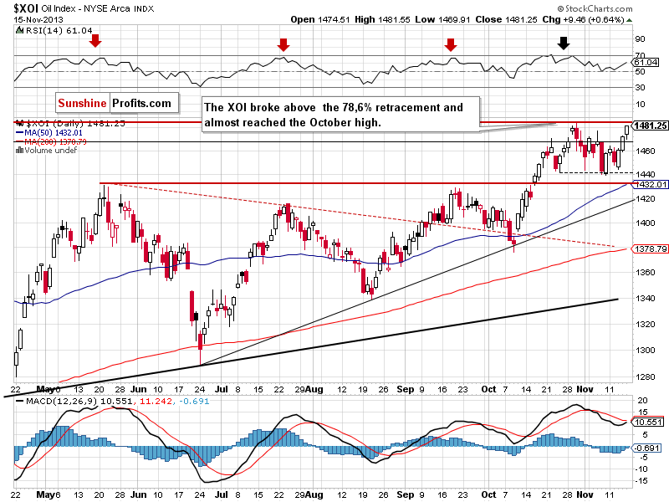
Task: Click the Chg +9.46 (+0.64%) value
Action: click(583, 19)
